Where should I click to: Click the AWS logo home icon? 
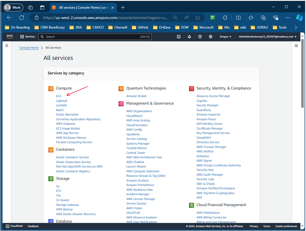coord(10,37)
